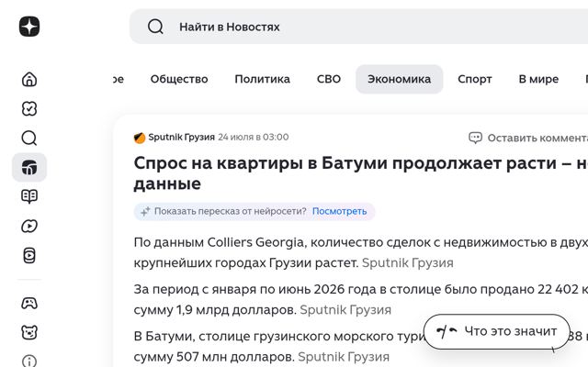Image resolution: width=588 pixels, height=367 pixels.
Task: Click Sputnik Грузия link after 1,9 млрд долларов
Action: coord(345,310)
